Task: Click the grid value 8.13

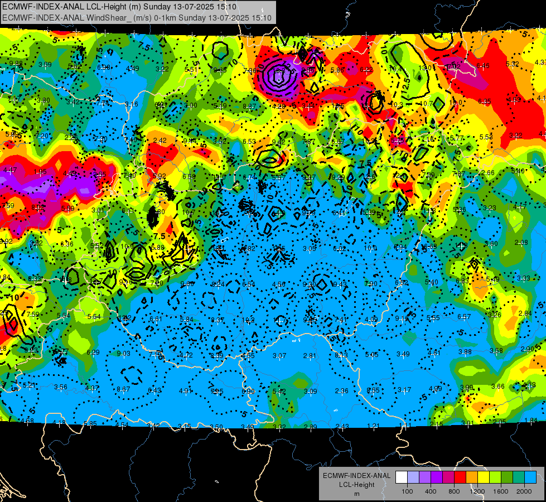Action: click(341, 355)
